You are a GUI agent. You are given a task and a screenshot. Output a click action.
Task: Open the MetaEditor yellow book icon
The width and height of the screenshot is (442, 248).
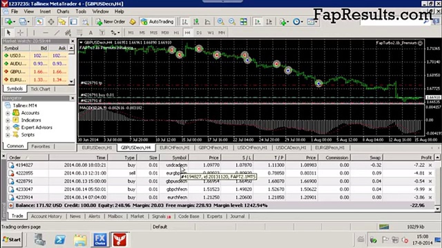(133, 22)
